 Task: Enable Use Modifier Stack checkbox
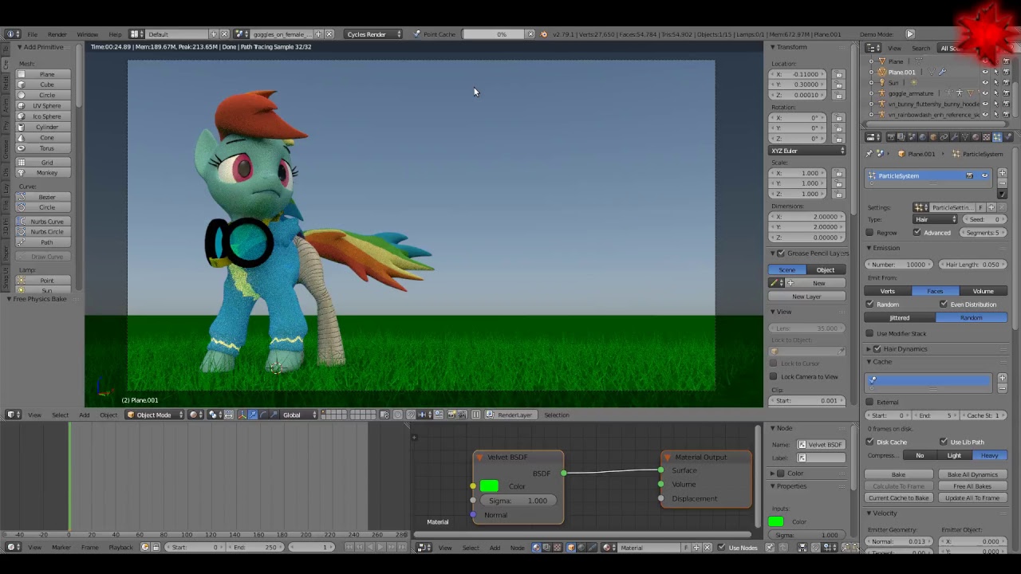[869, 334]
